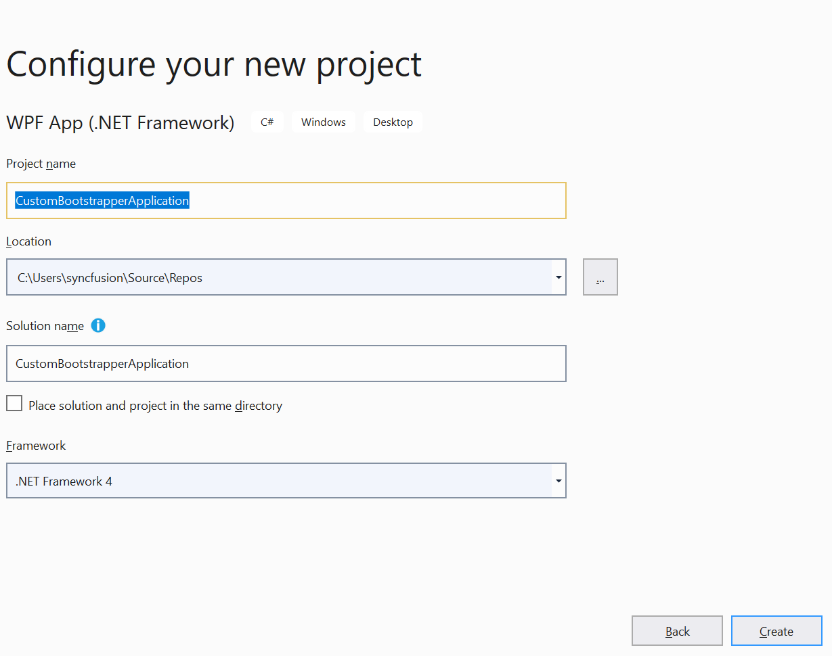This screenshot has height=656, width=832.
Task: Select the .NET Framework 4 combo box
Action: [x=278, y=481]
